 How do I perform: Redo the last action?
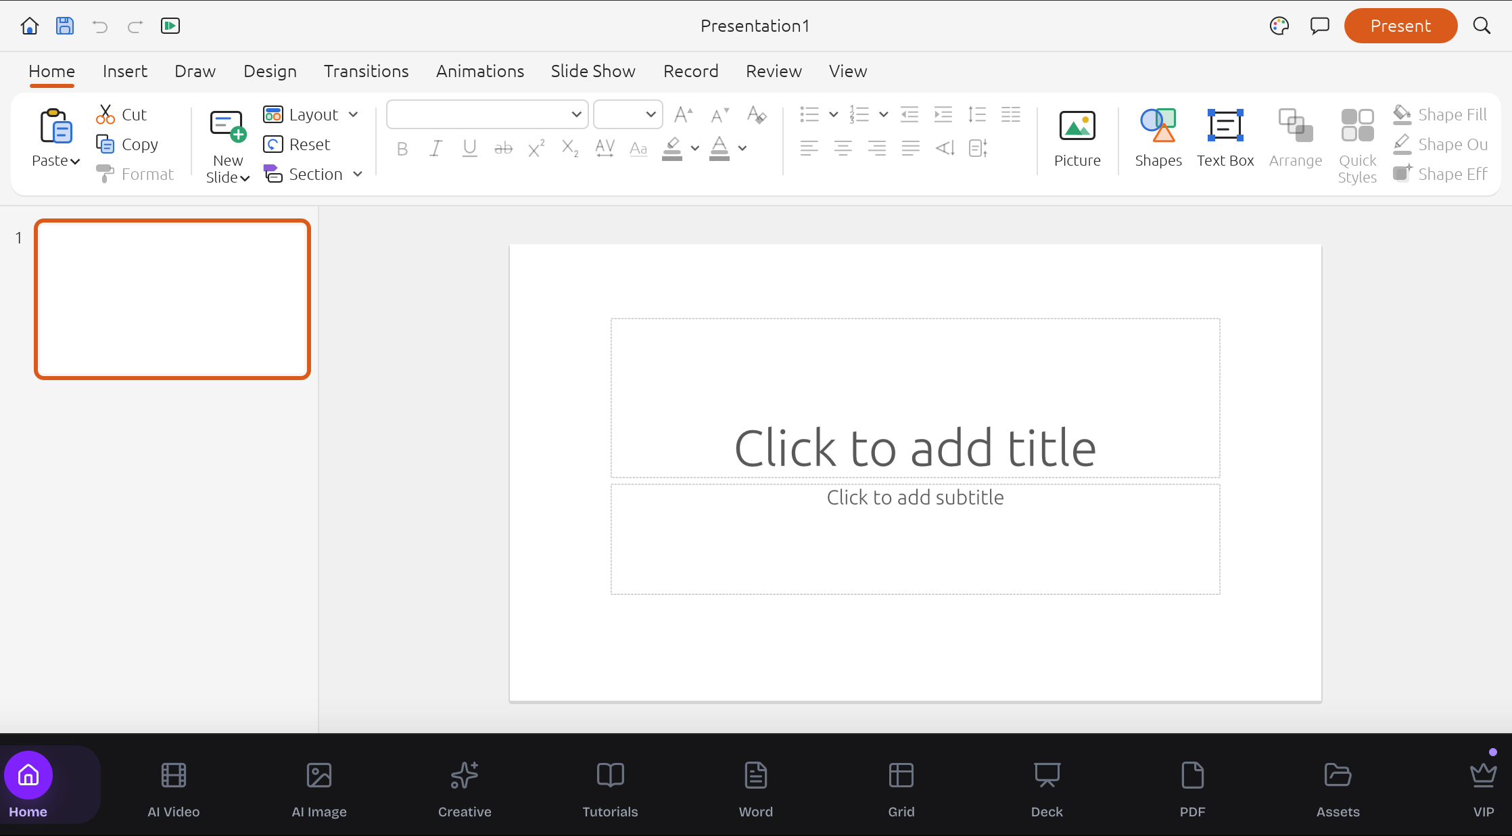(x=135, y=26)
